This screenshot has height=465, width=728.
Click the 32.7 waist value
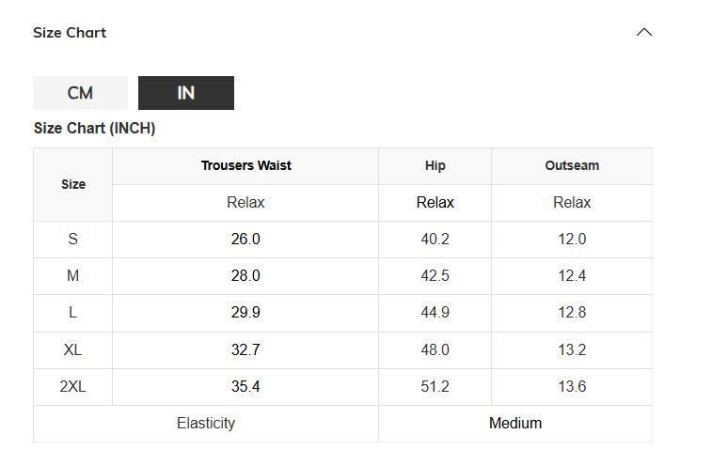245,349
